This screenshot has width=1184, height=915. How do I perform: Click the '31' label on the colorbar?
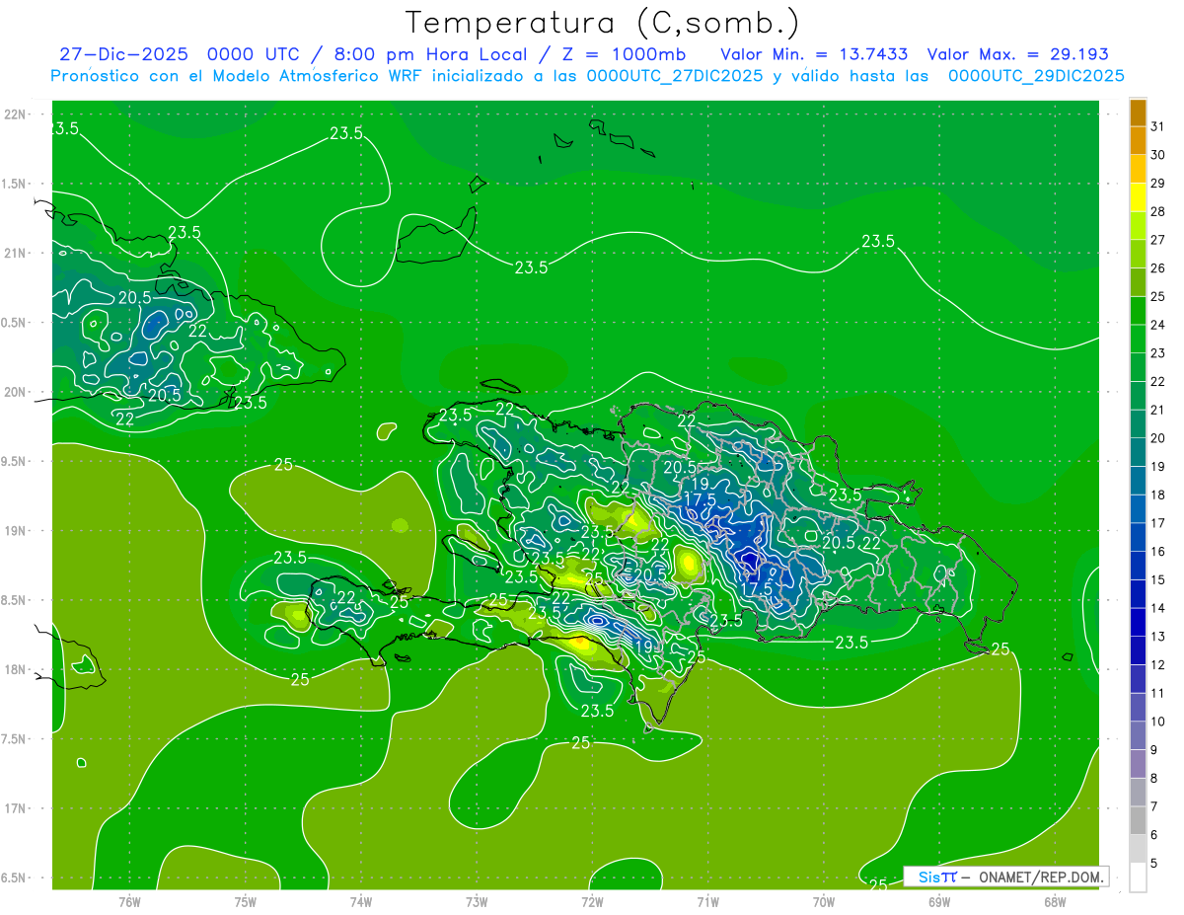pos(1158,125)
